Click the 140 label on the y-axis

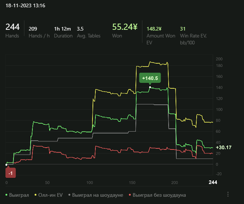coord(219,88)
